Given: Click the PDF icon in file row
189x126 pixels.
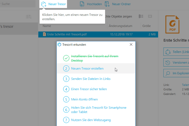Looking at the screenshot, I should click(x=44, y=34).
